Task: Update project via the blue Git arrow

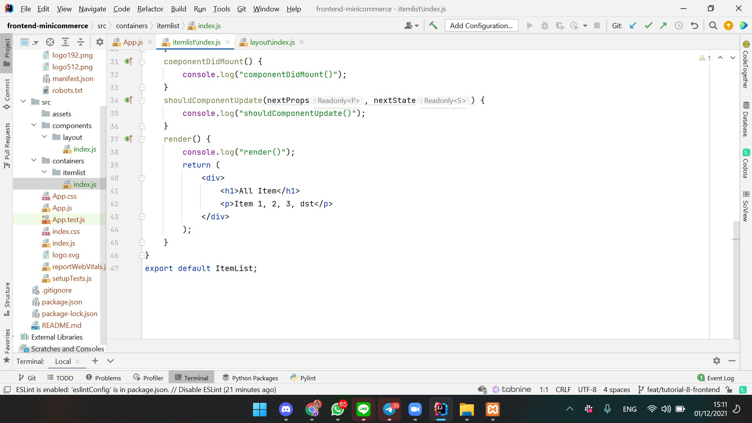Action: [x=633, y=25]
